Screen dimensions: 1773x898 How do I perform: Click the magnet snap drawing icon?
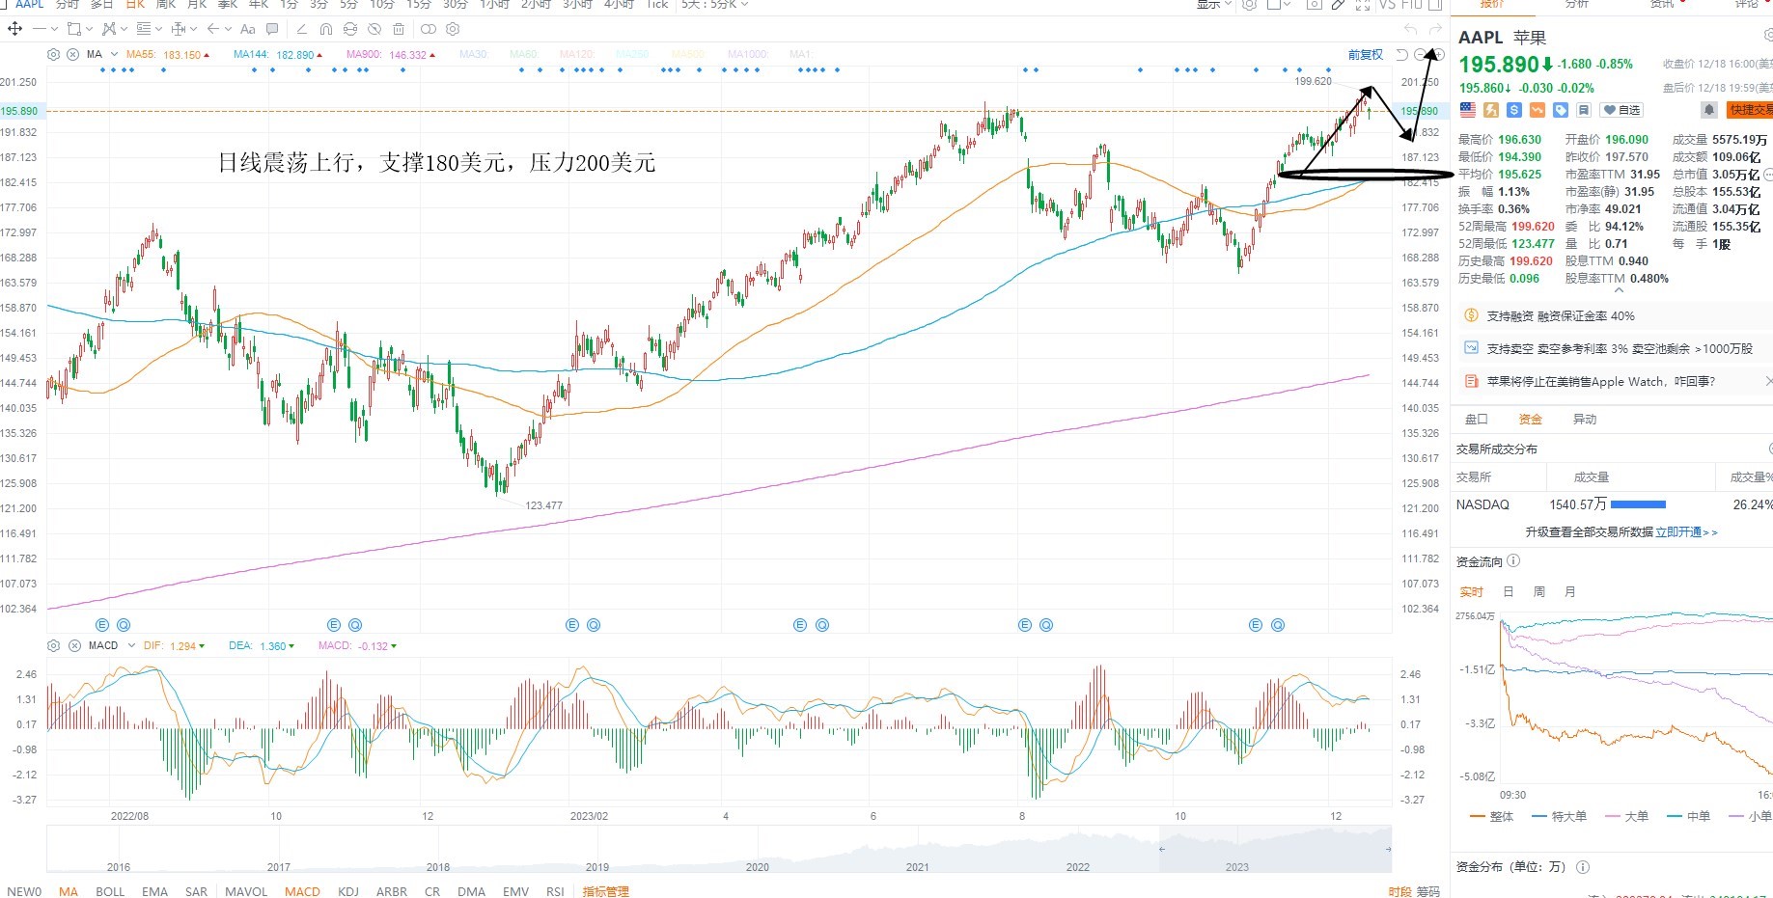pos(325,29)
